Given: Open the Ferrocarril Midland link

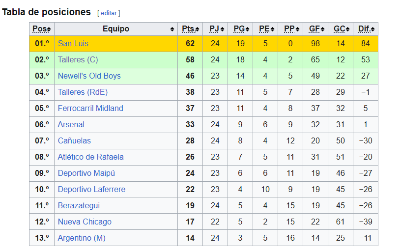Looking at the screenshot, I should 90,109.
